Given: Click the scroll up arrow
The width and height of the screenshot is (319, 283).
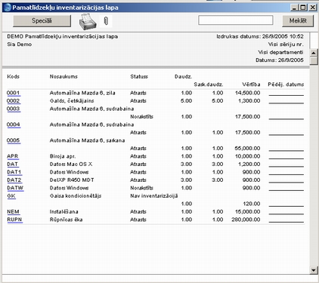Looking at the screenshot, I should point(314,53).
